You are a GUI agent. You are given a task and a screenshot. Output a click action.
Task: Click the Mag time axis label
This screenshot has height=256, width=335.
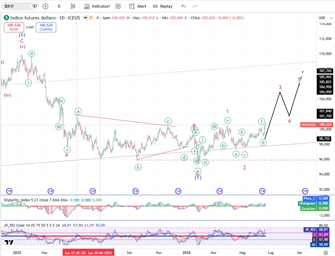coord(242,253)
